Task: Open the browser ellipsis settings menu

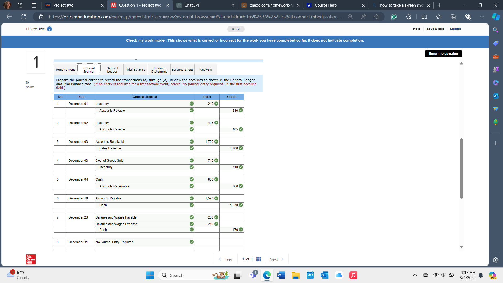Action: click(x=482, y=17)
